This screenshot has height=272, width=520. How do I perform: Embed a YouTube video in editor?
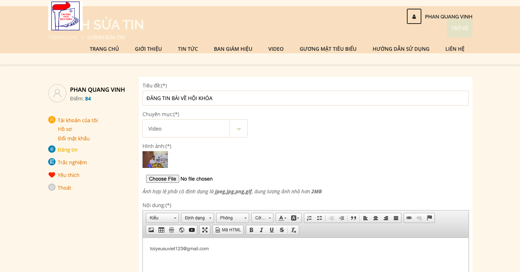coord(192,230)
